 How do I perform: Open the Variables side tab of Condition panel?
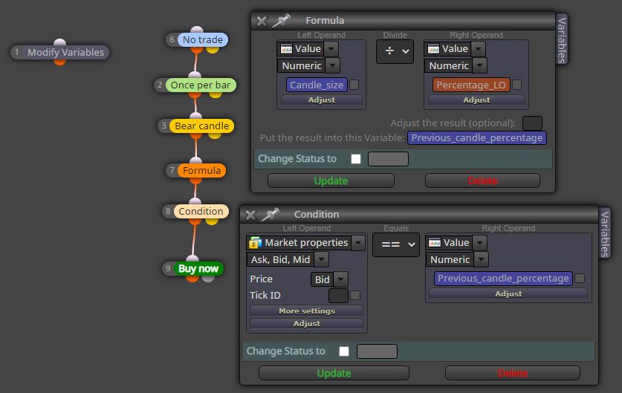[605, 233]
